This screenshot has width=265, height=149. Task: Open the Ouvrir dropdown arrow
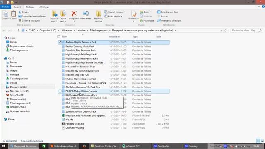151,12
